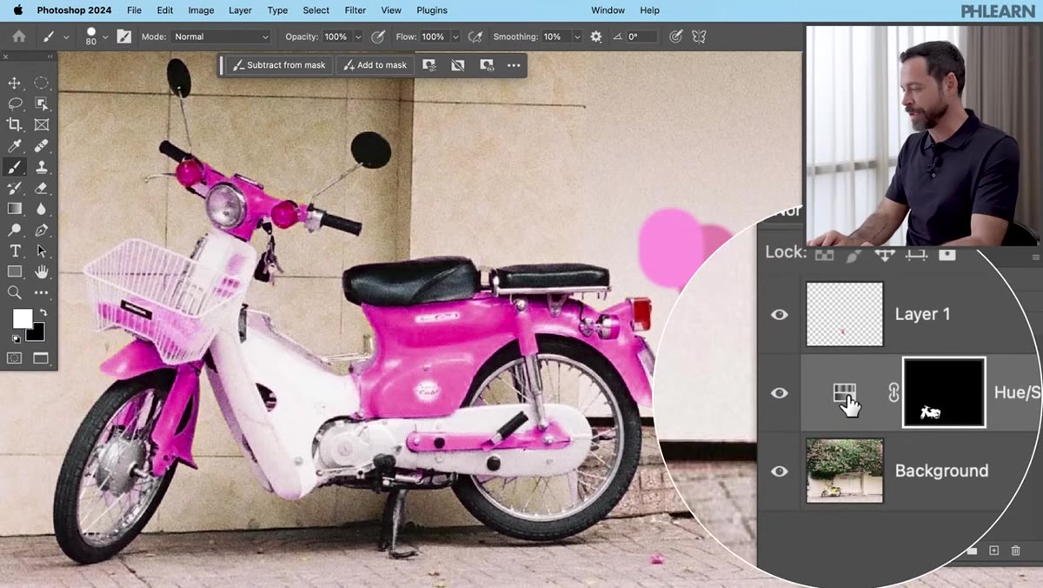Expand the Smoothing slider dropdown

pos(576,37)
